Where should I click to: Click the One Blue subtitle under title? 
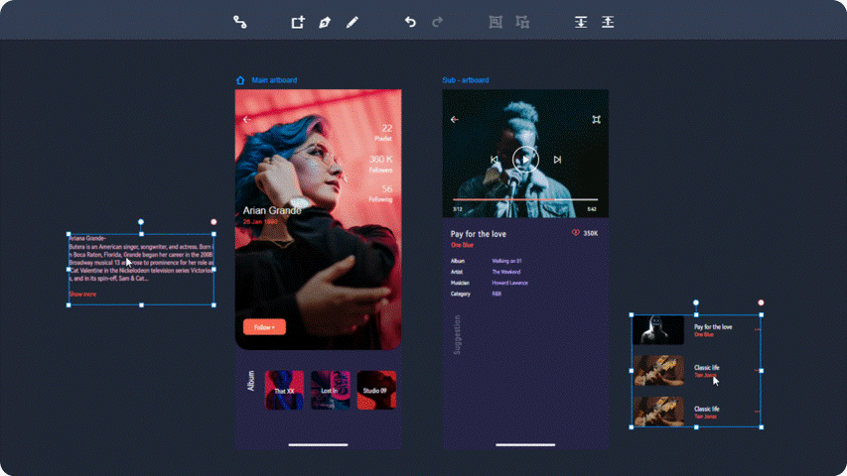pos(463,245)
